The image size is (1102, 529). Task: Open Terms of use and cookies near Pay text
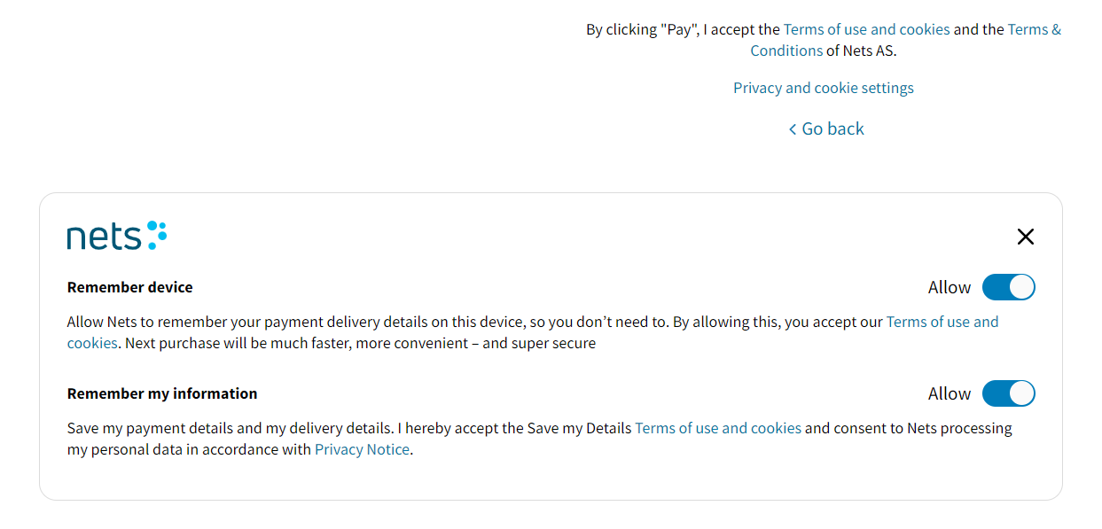pos(866,29)
